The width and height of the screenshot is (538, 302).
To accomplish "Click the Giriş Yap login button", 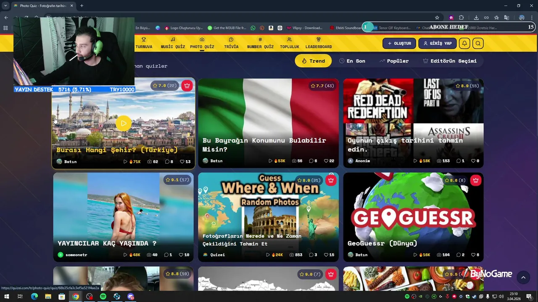I will (x=438, y=43).
